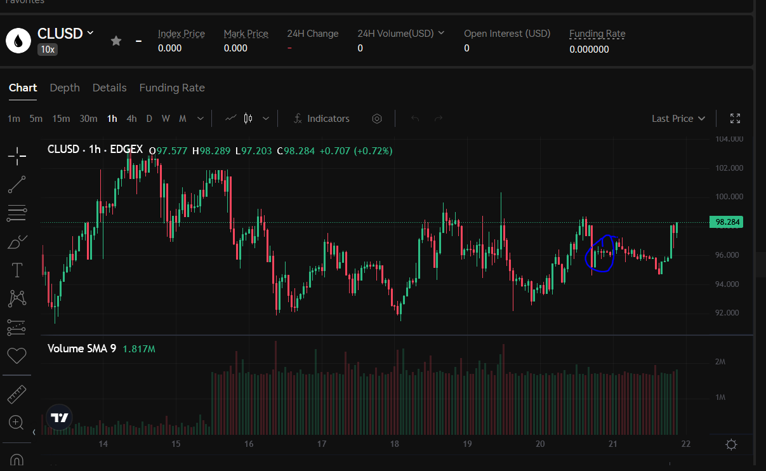This screenshot has width=766, height=471.
Task: Click the 98.284 current price label
Action: coord(726,222)
